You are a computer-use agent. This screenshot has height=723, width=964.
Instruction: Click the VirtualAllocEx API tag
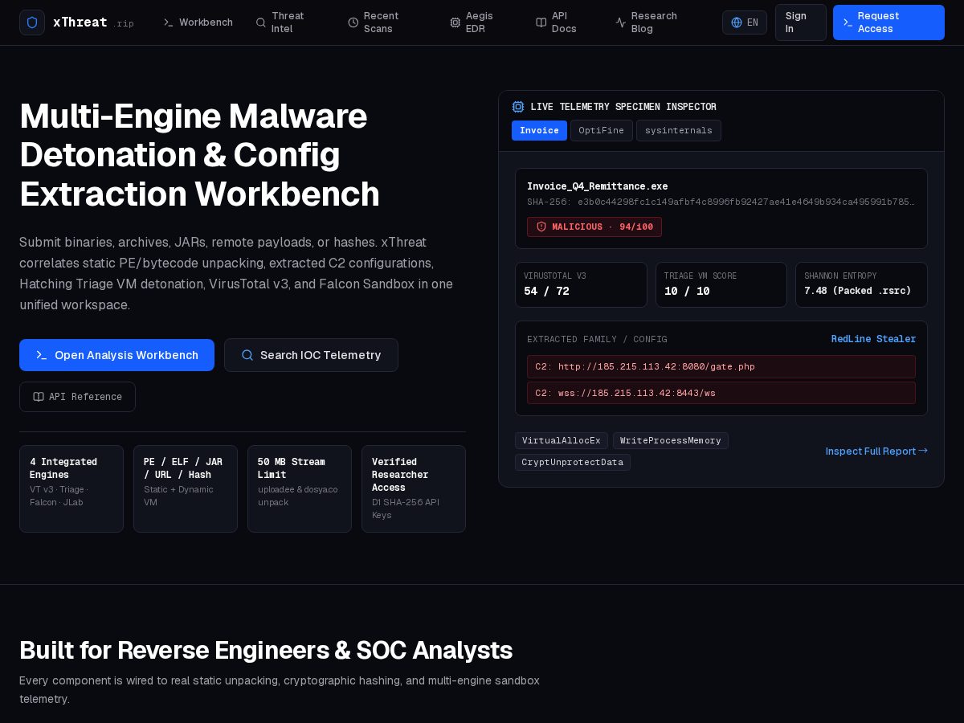coord(562,441)
